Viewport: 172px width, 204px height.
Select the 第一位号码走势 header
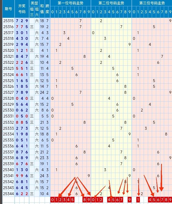pyautogui.click(x=70, y=3)
